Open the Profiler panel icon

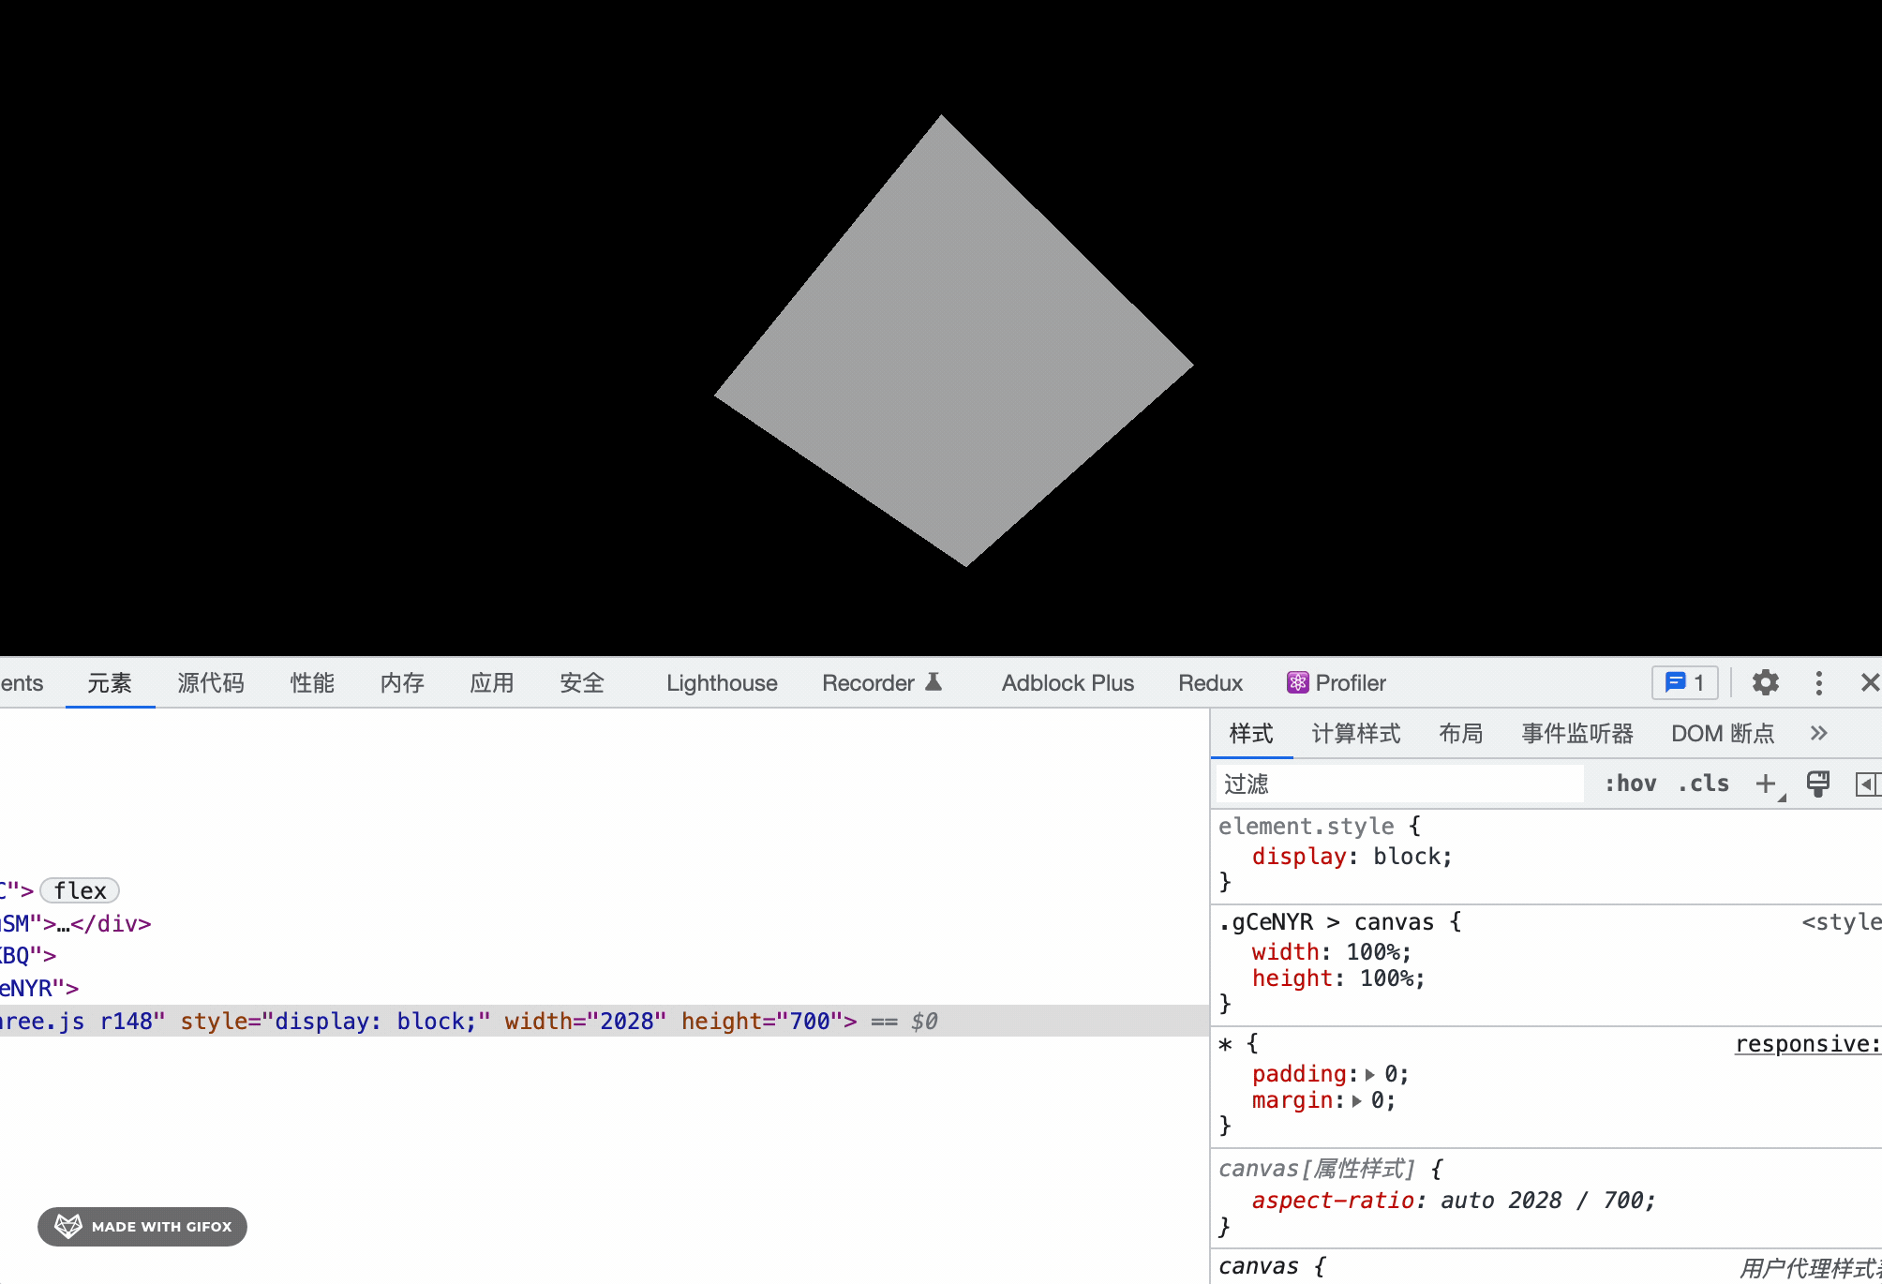pyautogui.click(x=1297, y=683)
